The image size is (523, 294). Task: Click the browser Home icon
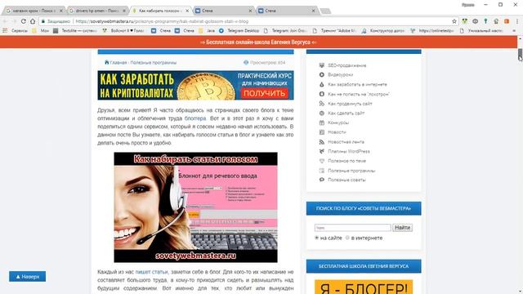tap(33, 21)
